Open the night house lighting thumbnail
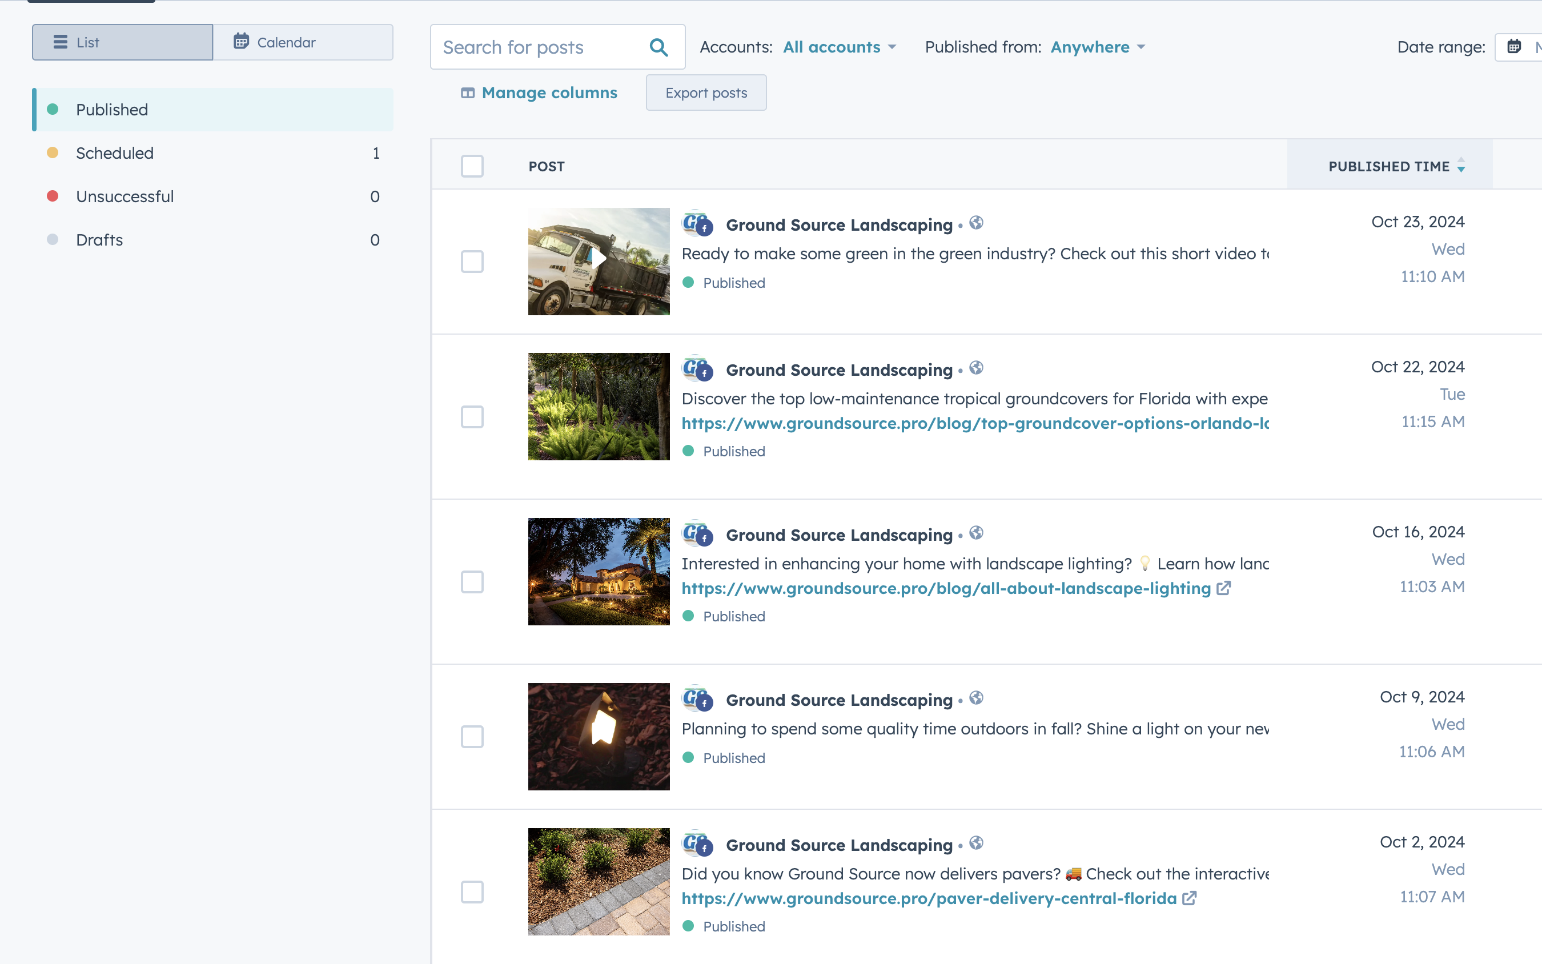 (599, 571)
